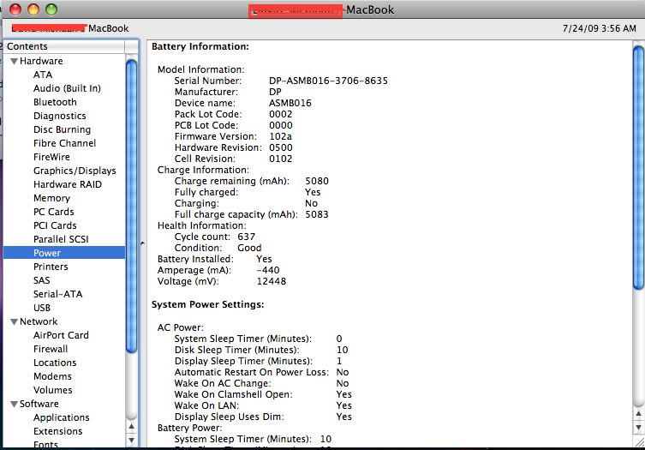645x450 pixels.
Task: Click the Charge remaining value 5080
Action: tap(317, 181)
